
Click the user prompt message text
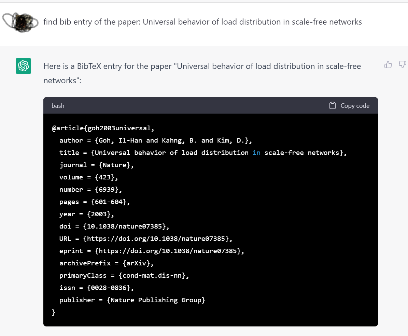click(202, 22)
